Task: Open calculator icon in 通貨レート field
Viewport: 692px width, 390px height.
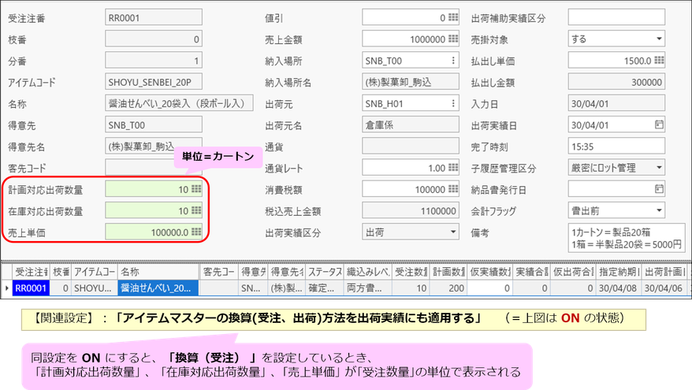Action: 453,168
